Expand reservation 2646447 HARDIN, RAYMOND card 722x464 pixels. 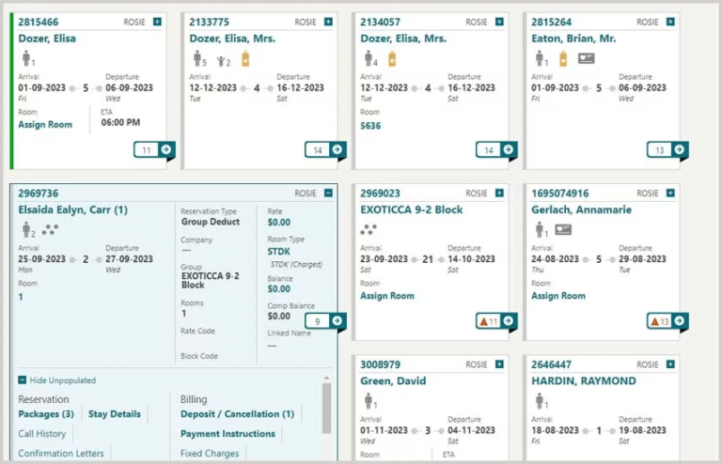tap(670, 363)
